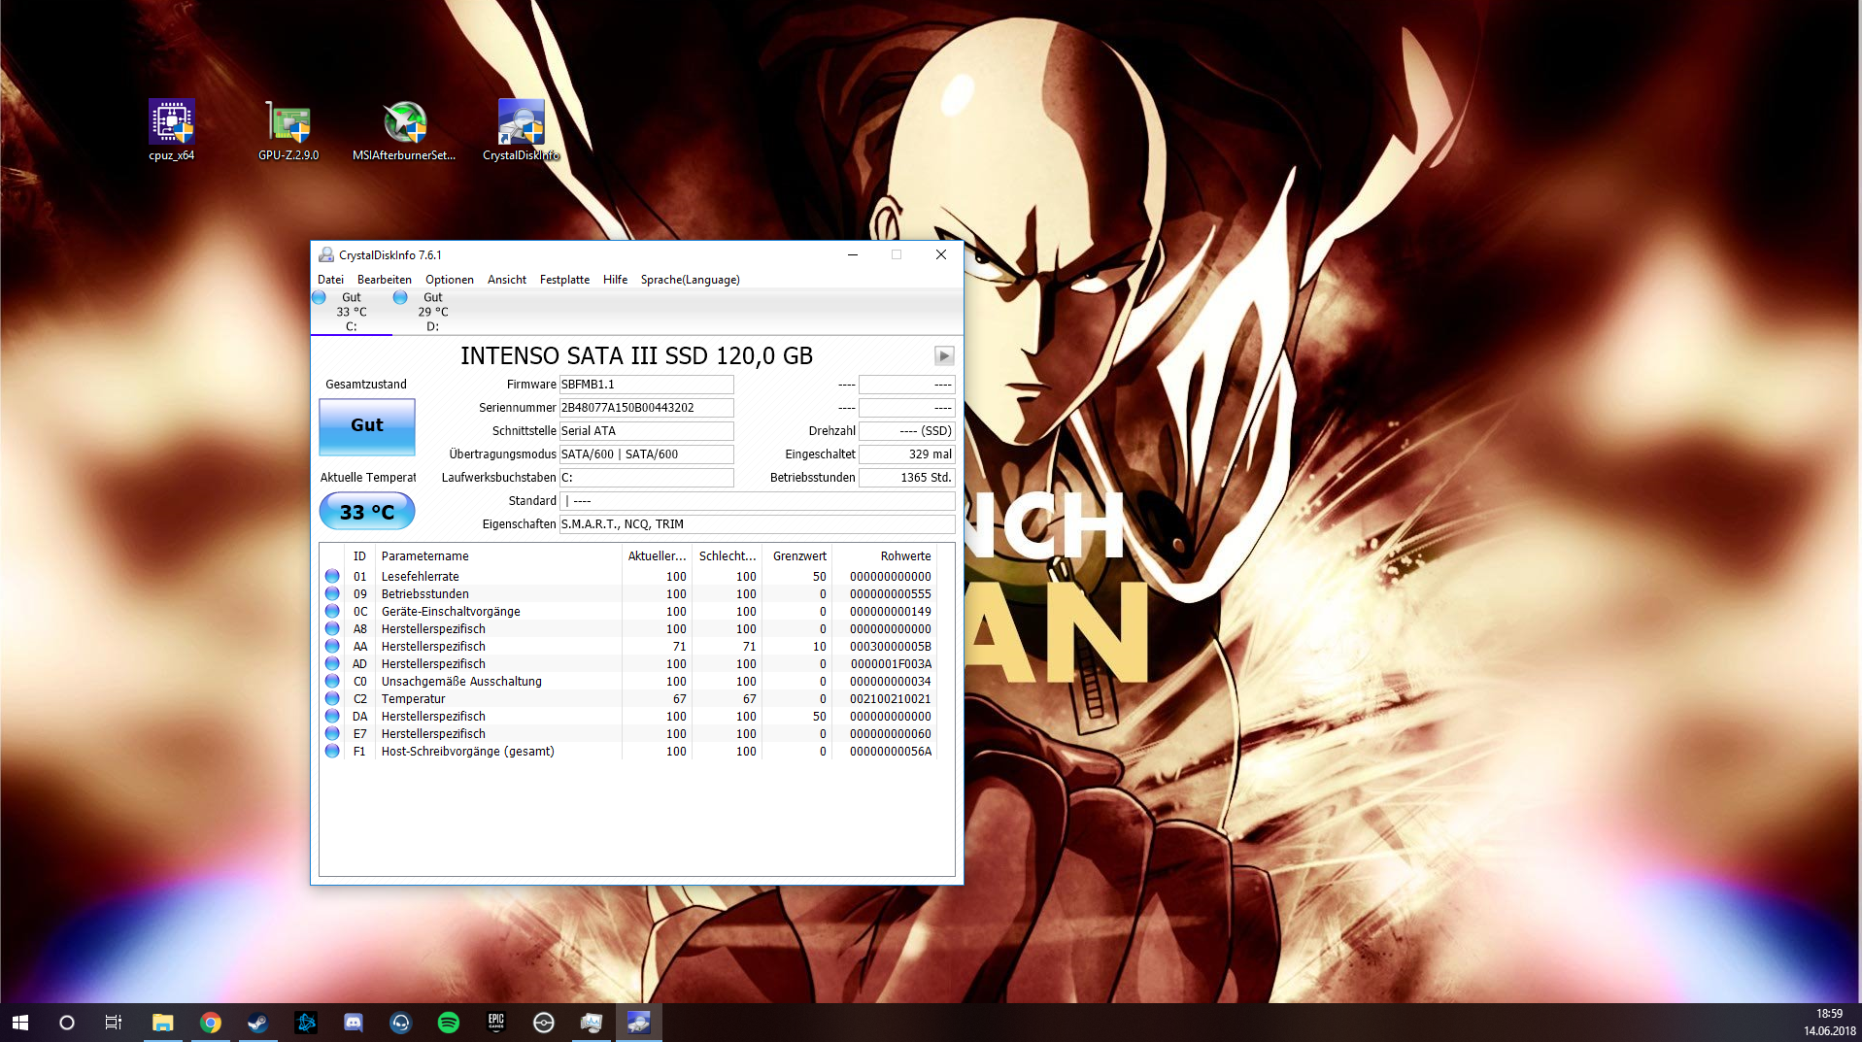The width and height of the screenshot is (1862, 1042).
Task: Click raw value 002100210021
Action: 890,699
